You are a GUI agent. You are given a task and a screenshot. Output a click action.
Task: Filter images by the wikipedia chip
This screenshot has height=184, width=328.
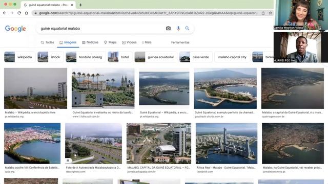pyautogui.click(x=19, y=57)
